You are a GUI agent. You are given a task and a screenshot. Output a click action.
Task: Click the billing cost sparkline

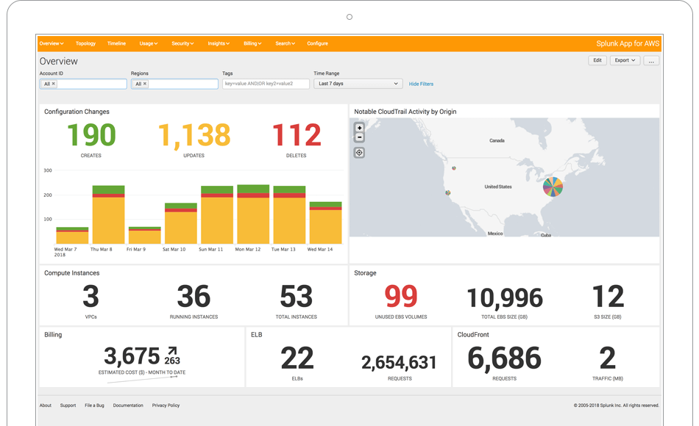click(x=143, y=380)
